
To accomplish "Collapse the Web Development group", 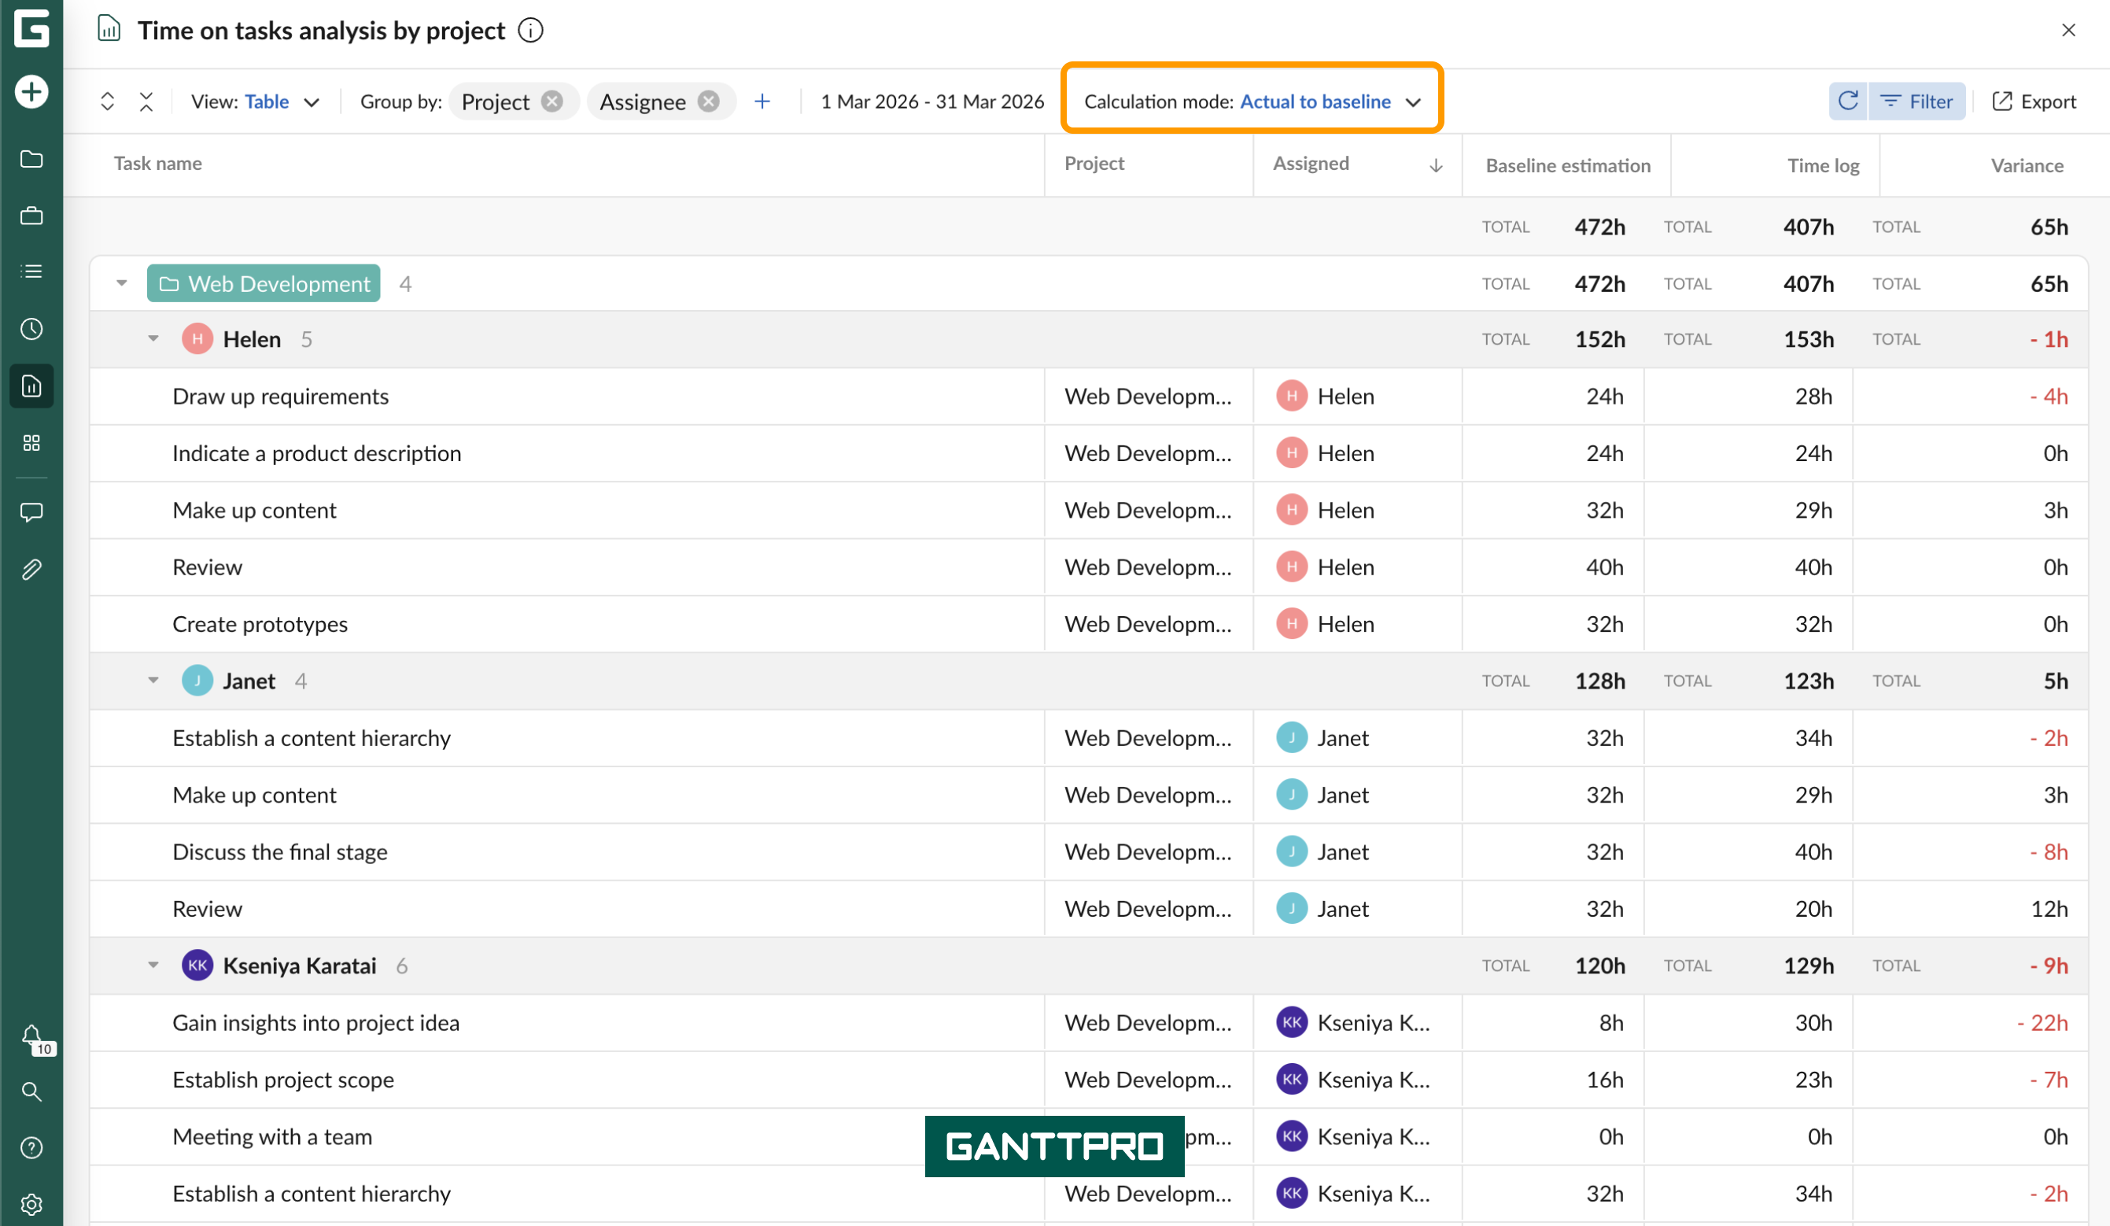I will click(120, 283).
